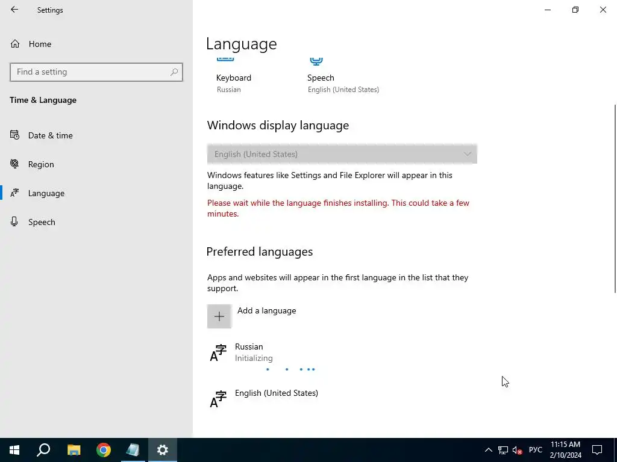Click the Find a setting search box
The image size is (617, 462).
click(96, 72)
